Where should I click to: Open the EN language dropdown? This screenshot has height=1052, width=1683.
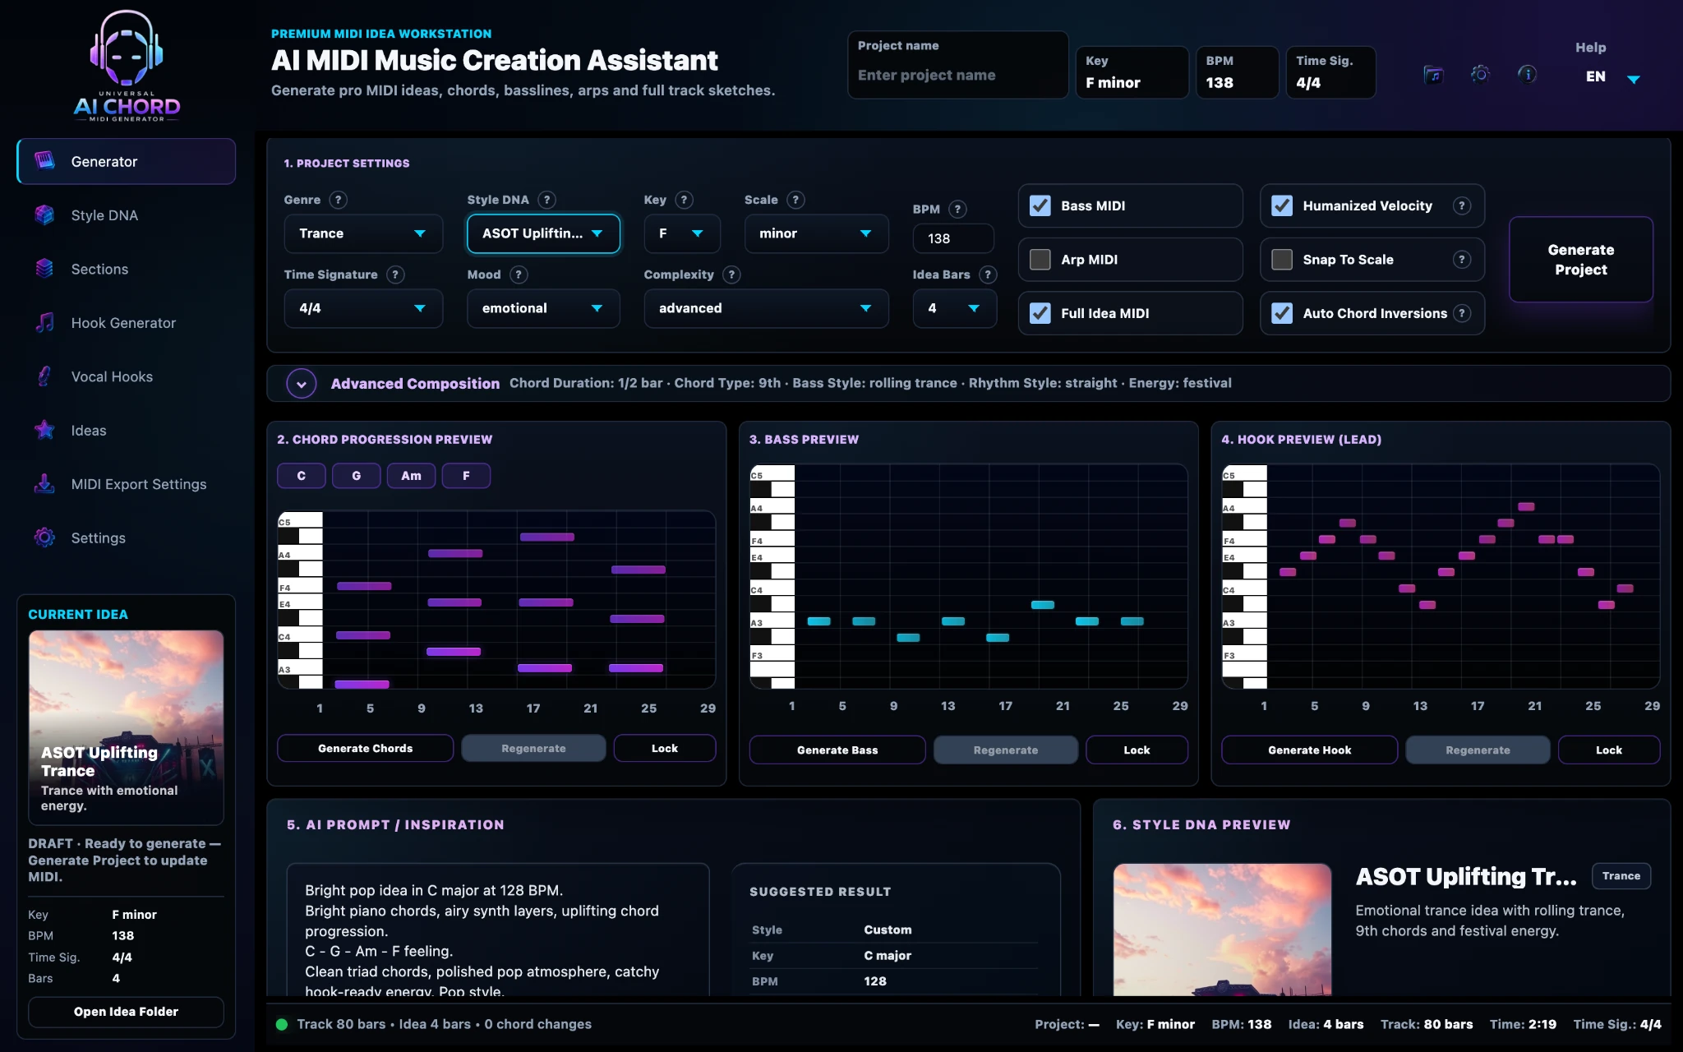point(1612,76)
